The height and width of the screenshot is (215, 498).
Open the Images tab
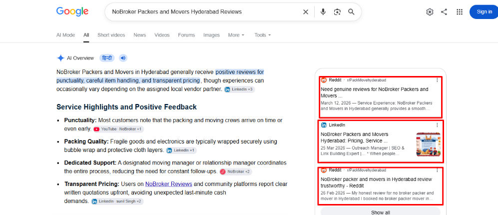[211, 35]
